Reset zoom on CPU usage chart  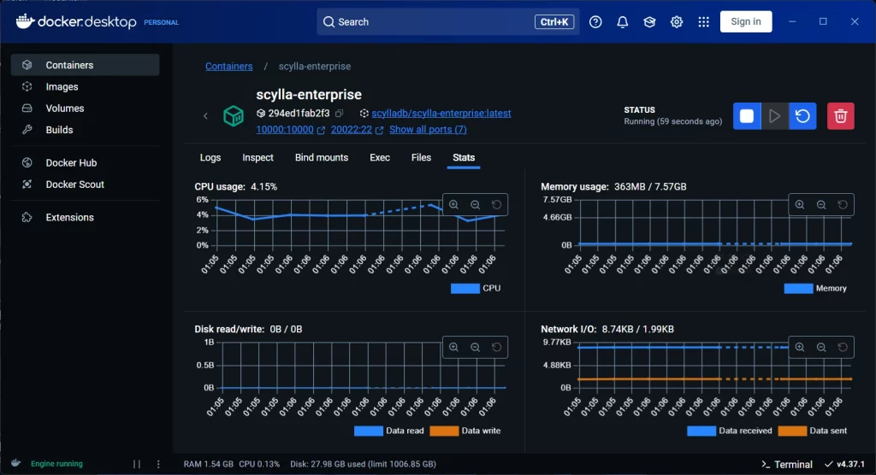click(x=496, y=205)
